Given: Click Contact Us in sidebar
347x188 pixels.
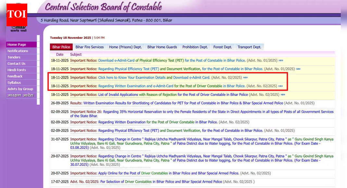Looking at the screenshot, I should click(16, 64).
